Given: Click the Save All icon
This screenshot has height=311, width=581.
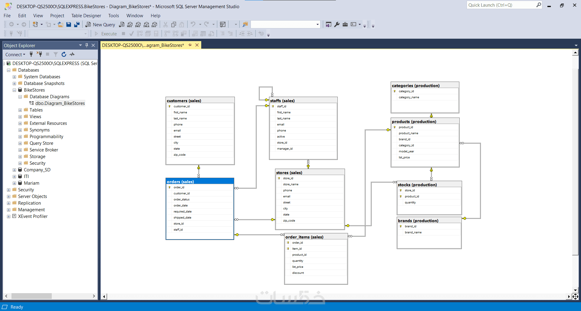Looking at the screenshot, I should pos(77,24).
